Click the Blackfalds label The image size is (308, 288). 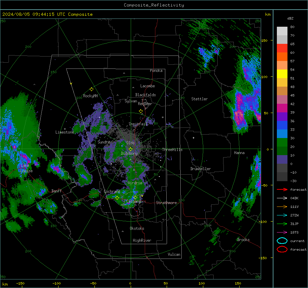(x=145, y=95)
